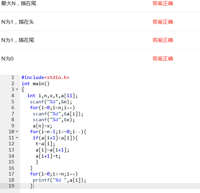200x193 pixels.
Task: Click the loop 'for(i=0;i<=n;i++)'
Action: click(x=54, y=174)
